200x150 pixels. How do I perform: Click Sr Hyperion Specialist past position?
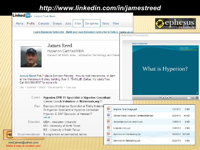click(71, 110)
